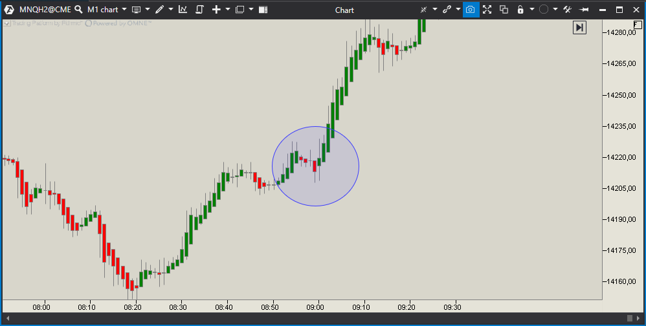Click the chain link windows icon
The image size is (646, 326).
(447, 10)
